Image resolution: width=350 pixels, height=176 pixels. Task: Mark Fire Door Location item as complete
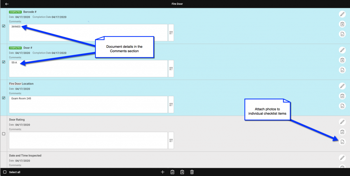342,96
